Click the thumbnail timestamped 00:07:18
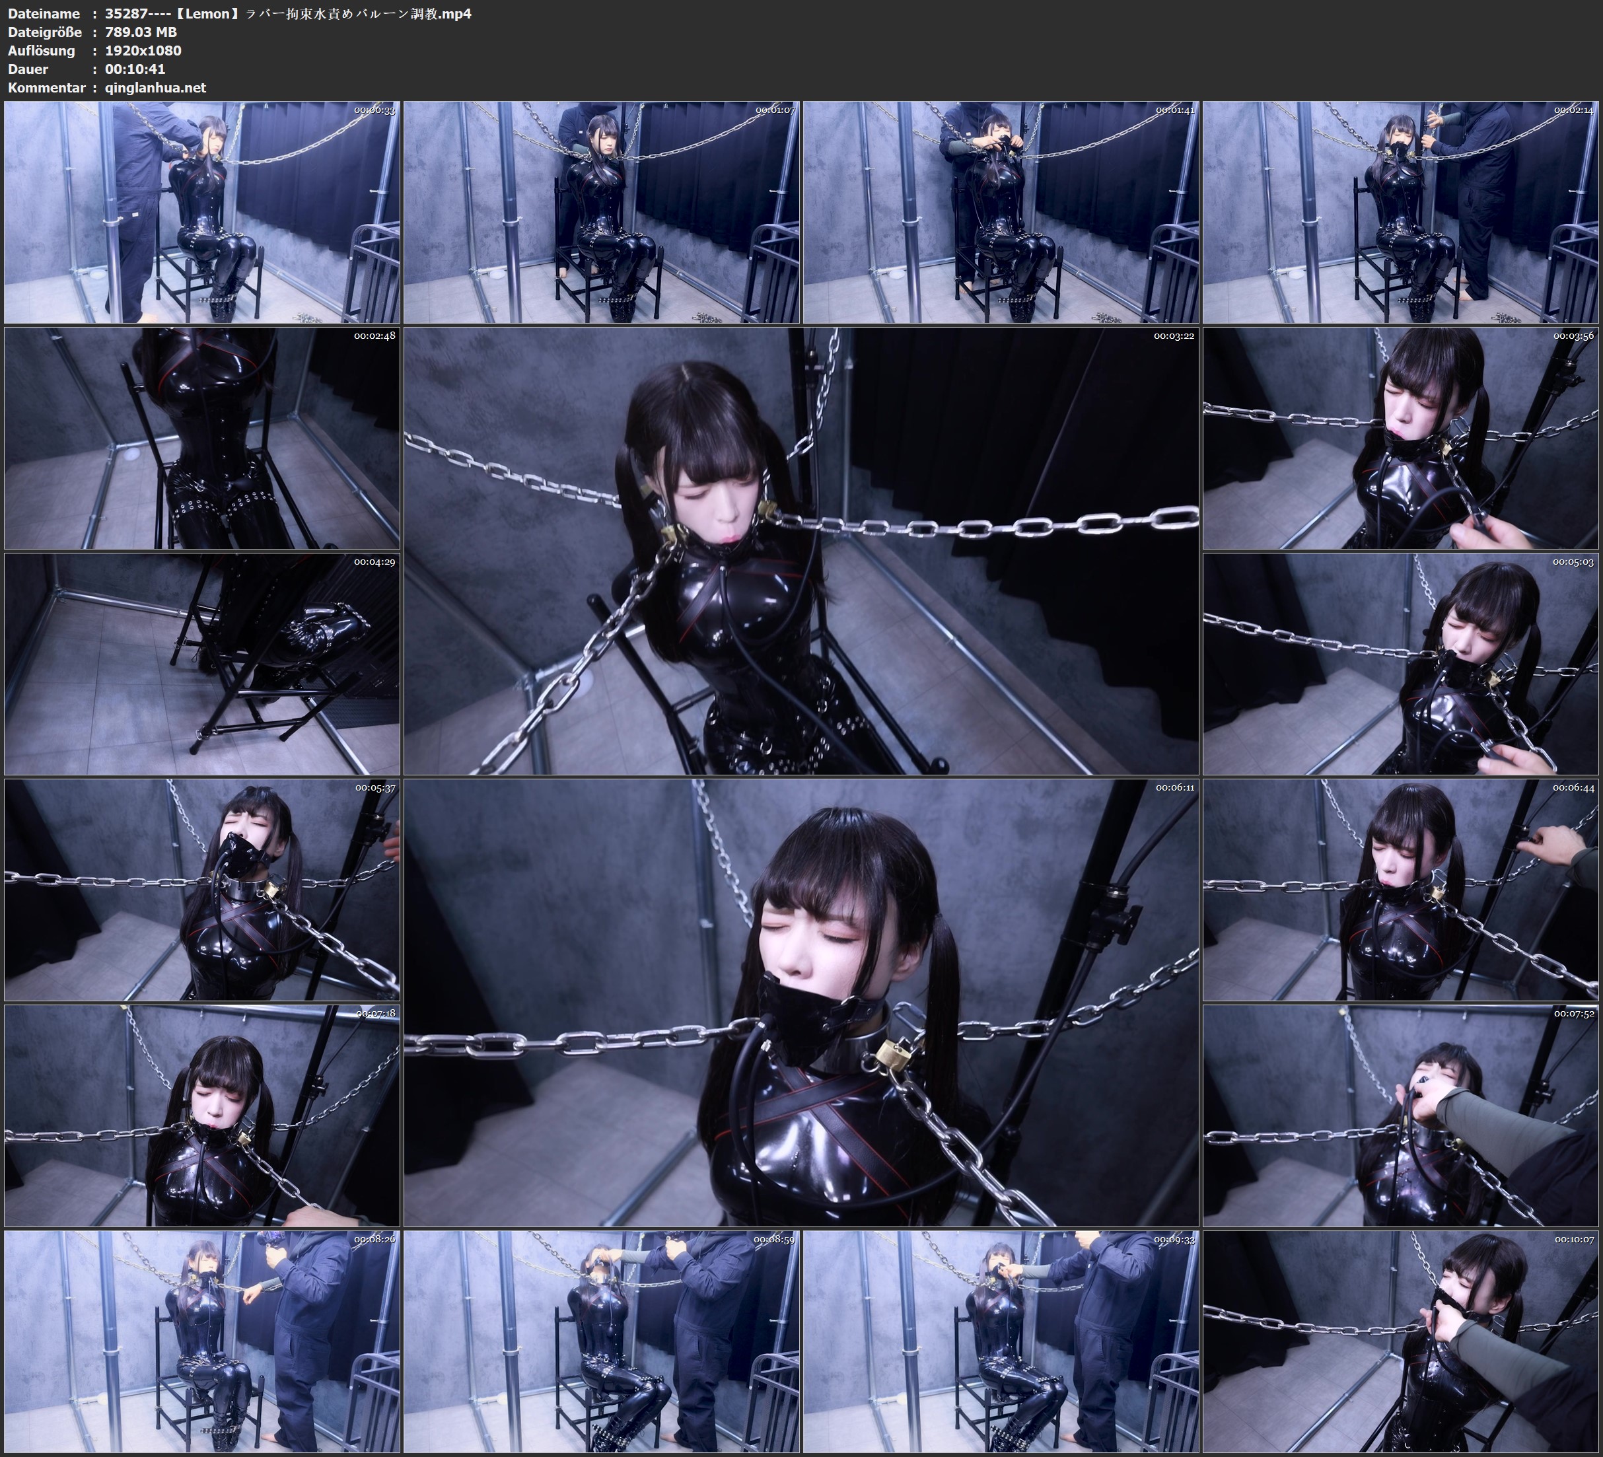This screenshot has height=1457, width=1603. (x=202, y=1115)
